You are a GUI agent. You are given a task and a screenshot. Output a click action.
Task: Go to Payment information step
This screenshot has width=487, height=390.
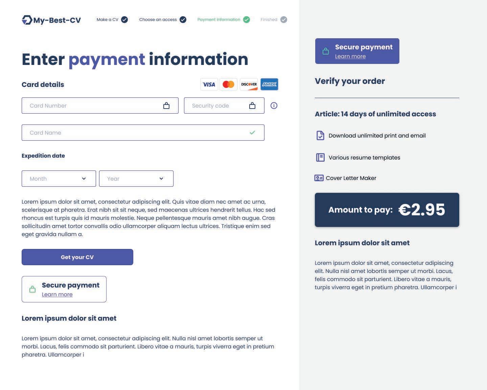coord(218,20)
